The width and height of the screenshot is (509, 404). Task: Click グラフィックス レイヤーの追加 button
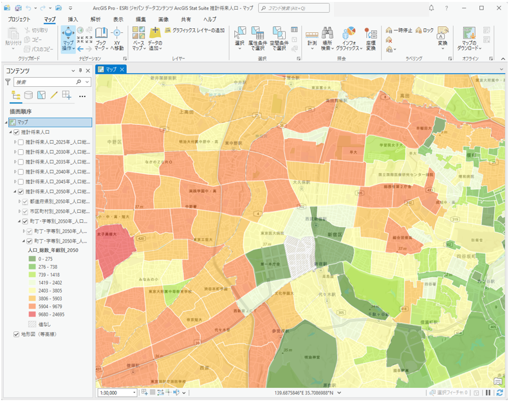click(x=195, y=30)
